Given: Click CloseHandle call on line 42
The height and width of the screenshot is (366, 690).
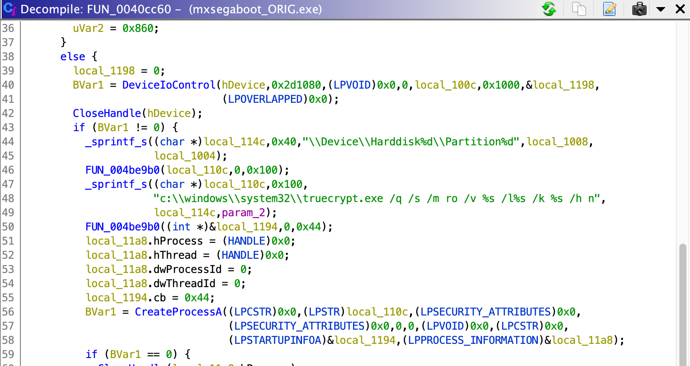Looking at the screenshot, I should [107, 113].
